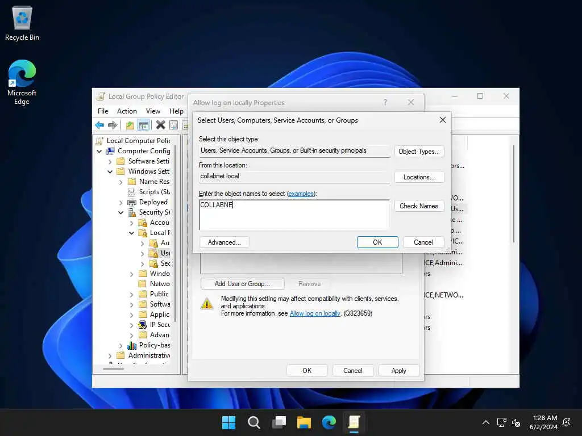Click Cancel in Allow log on locally Properties

[352, 370]
